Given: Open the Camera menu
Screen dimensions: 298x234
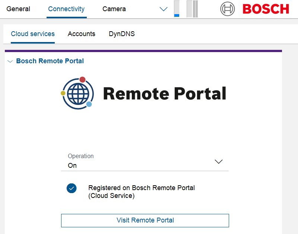Looking at the screenshot, I should (114, 9).
